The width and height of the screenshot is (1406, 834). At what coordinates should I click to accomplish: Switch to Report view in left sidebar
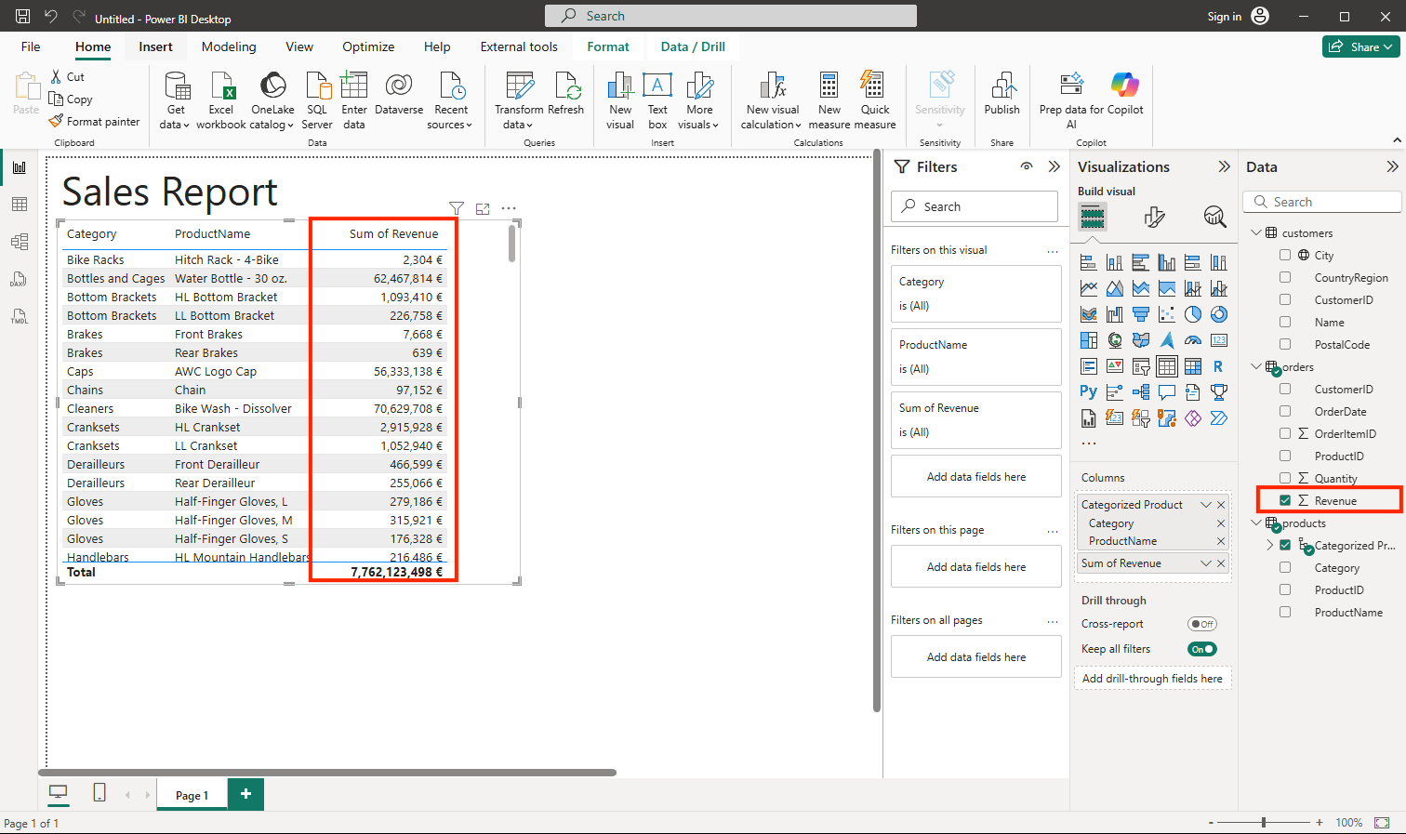pos(20,167)
